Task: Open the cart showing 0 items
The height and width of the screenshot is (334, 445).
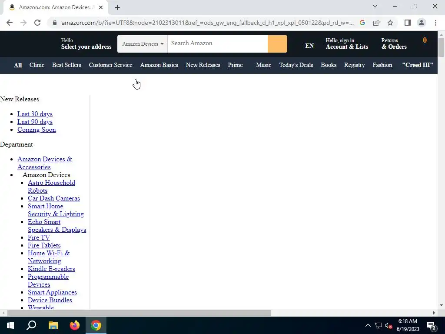Action: 425,40
